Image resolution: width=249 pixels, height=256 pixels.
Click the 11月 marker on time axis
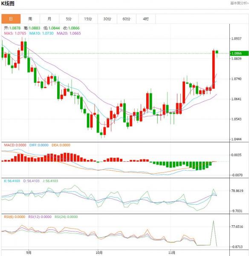coord(171,253)
